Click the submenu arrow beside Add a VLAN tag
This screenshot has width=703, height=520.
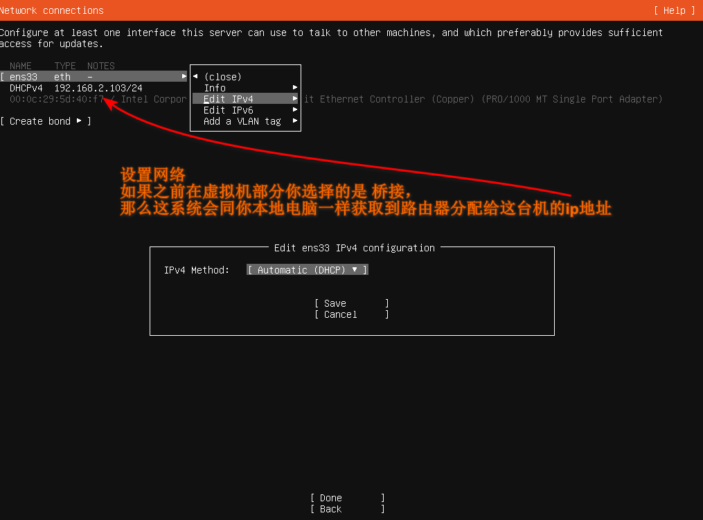point(295,120)
